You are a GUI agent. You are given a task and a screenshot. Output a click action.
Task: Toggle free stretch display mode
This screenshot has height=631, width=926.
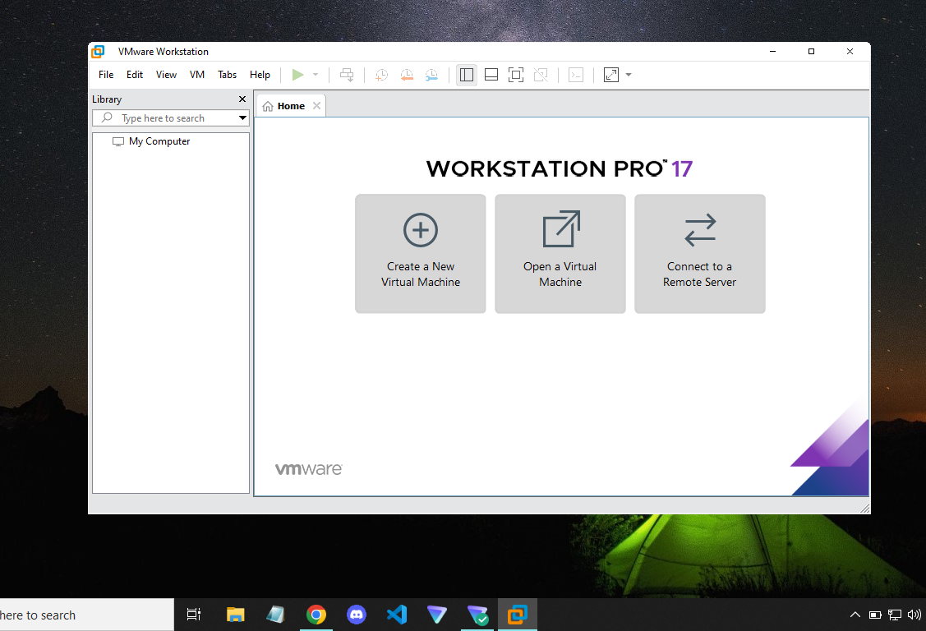pos(541,75)
